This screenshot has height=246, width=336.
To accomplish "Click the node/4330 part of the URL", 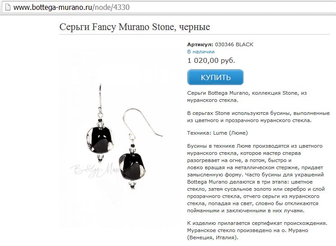I will point(112,8).
